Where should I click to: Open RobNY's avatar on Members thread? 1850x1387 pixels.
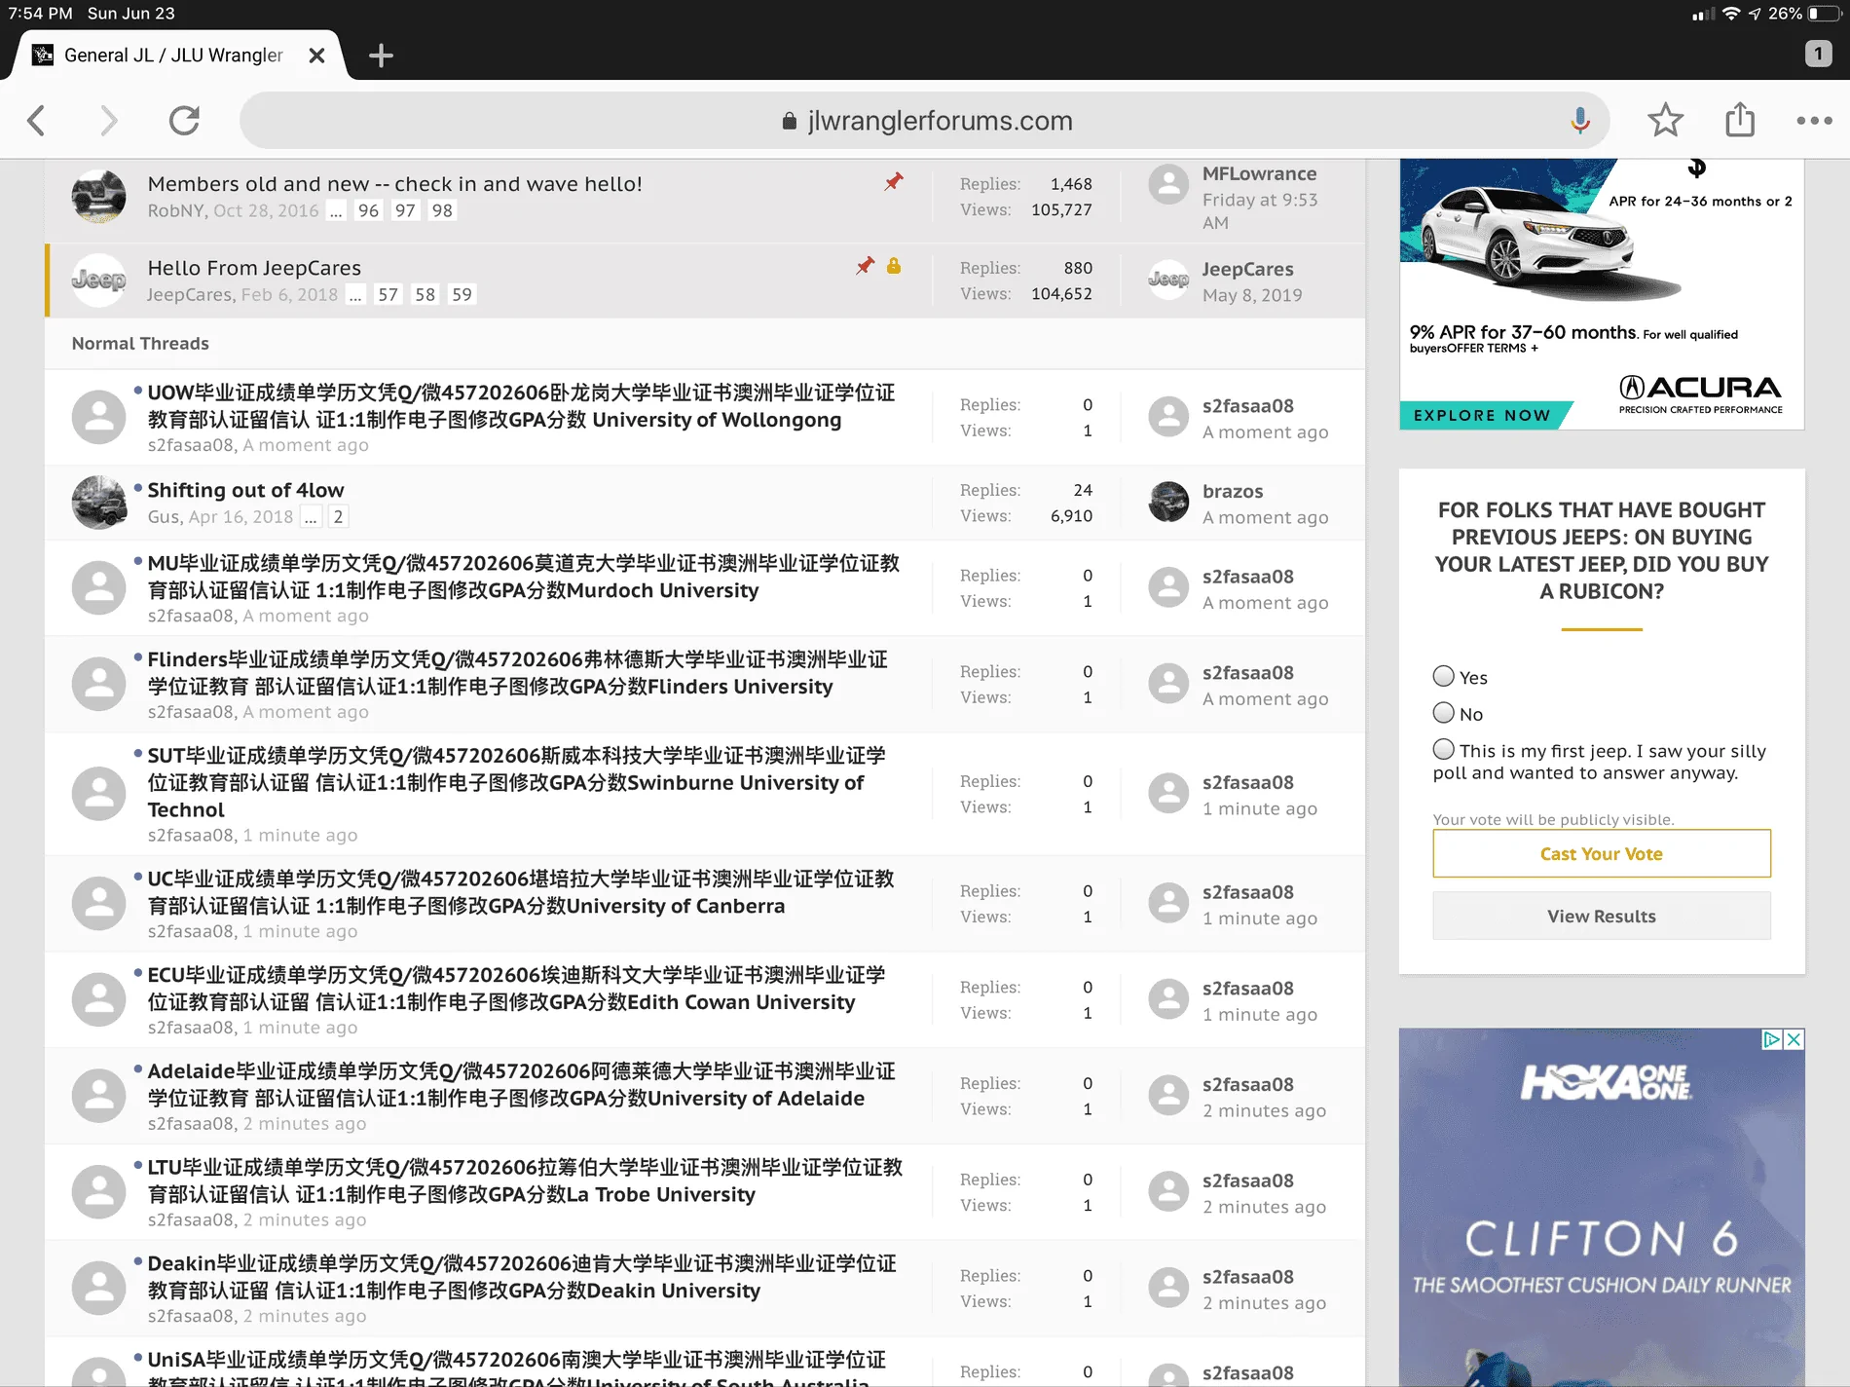[98, 197]
